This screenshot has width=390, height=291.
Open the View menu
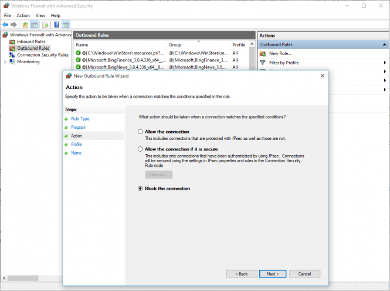40,15
